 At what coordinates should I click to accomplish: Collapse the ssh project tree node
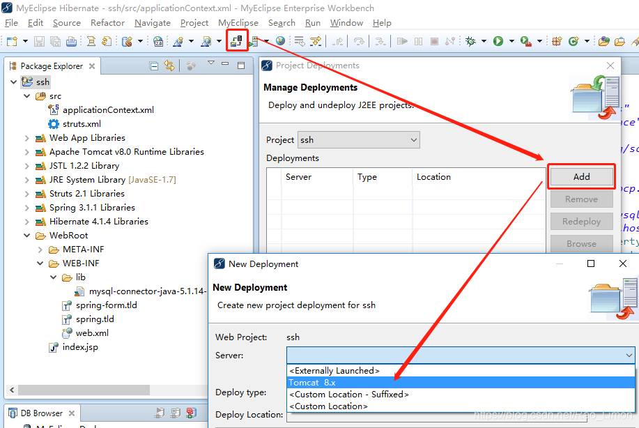click(x=13, y=82)
